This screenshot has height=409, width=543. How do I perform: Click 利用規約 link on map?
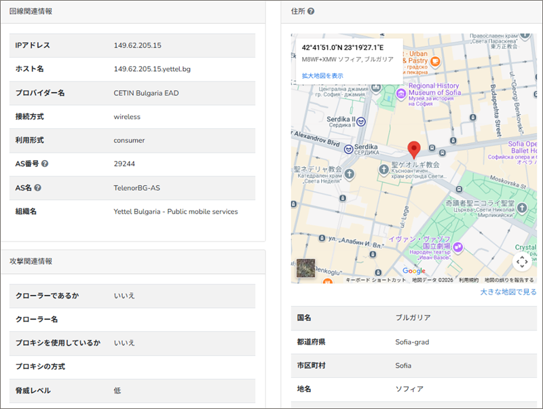click(x=468, y=279)
